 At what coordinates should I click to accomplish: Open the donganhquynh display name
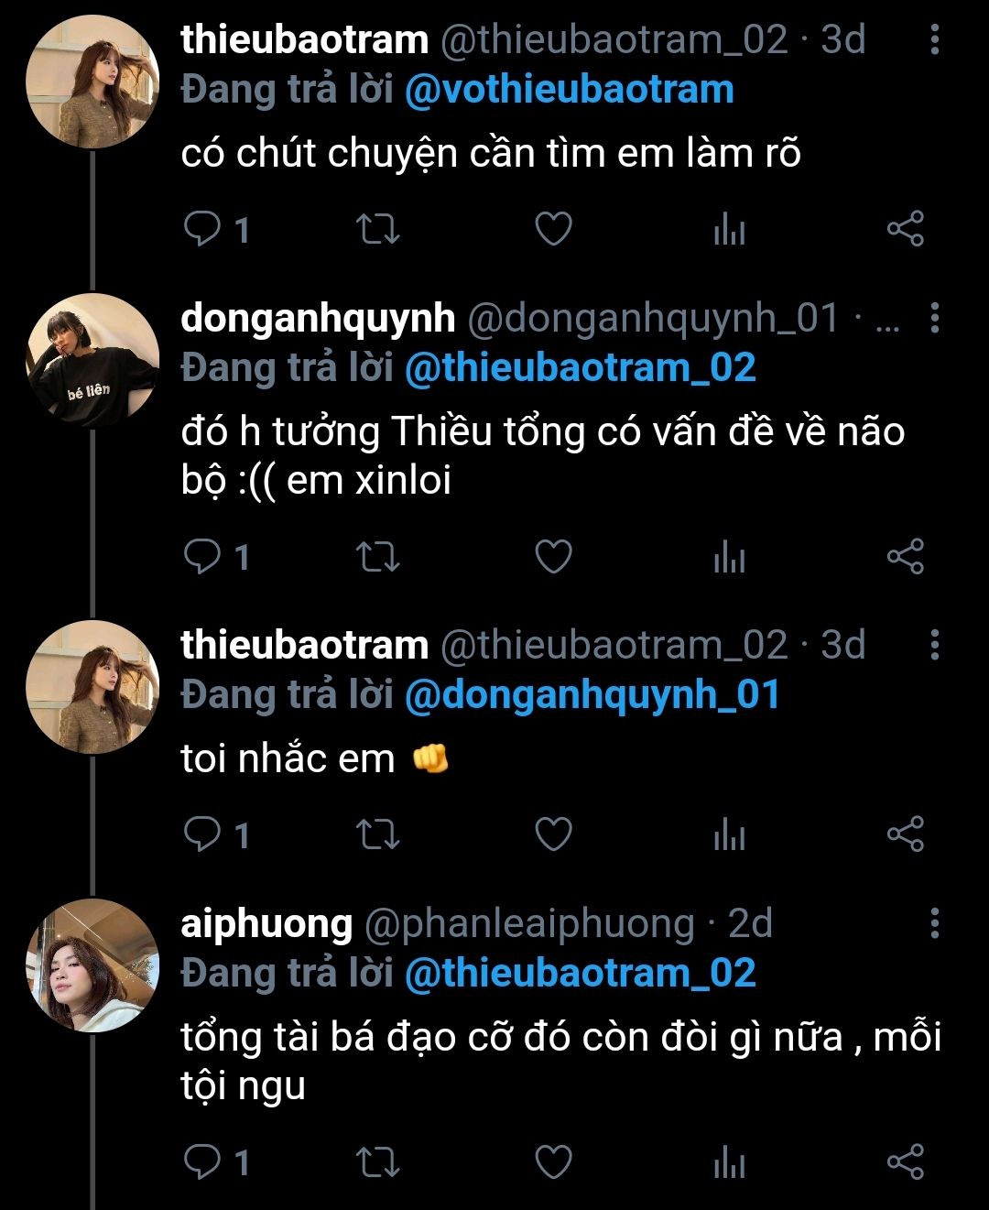click(x=318, y=318)
